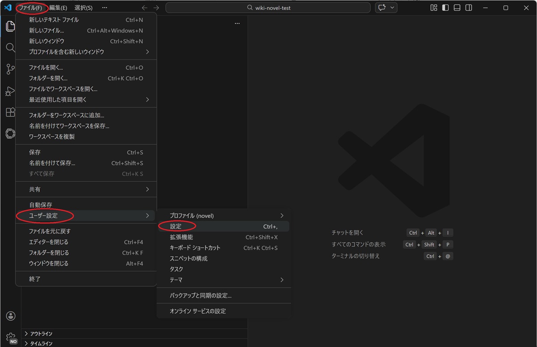Open the Run and Debug icon
Viewport: 537px width, 347px height.
pos(10,91)
